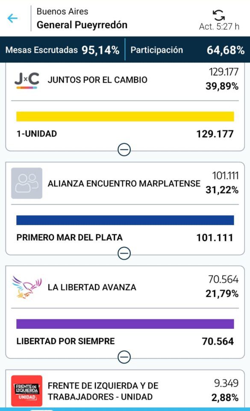Tap the Act. 5:27 h update time
This screenshot has width=250, height=411.
[219, 27]
